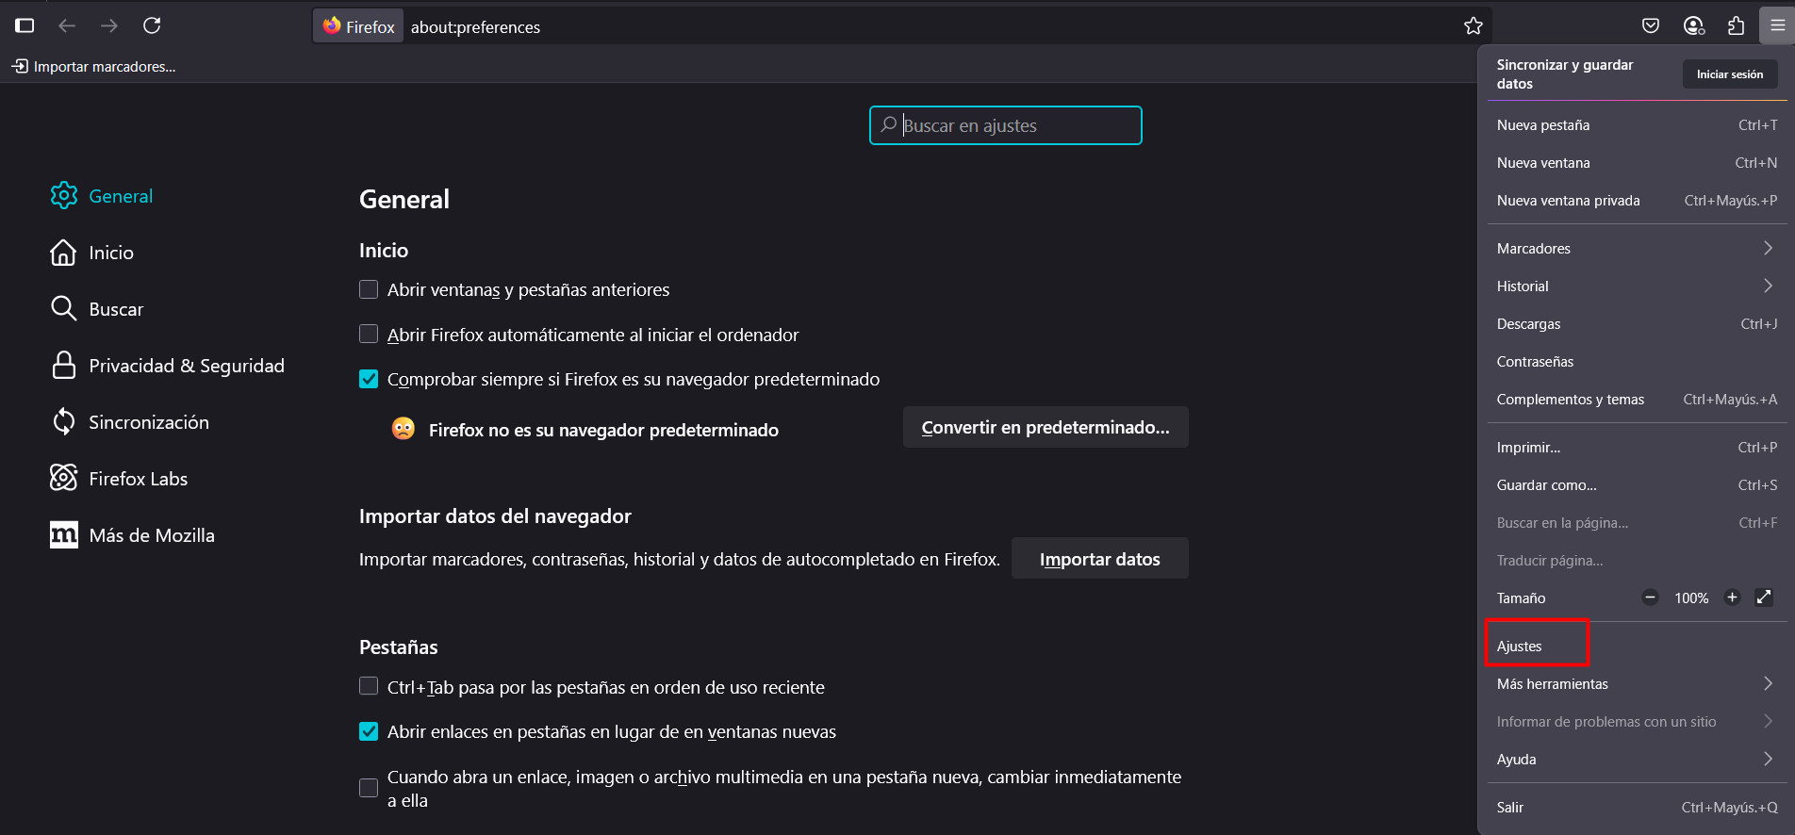Screen dimensions: 1795x835
Task: Open the Más de Mozilla icon
Action: click(x=63, y=534)
